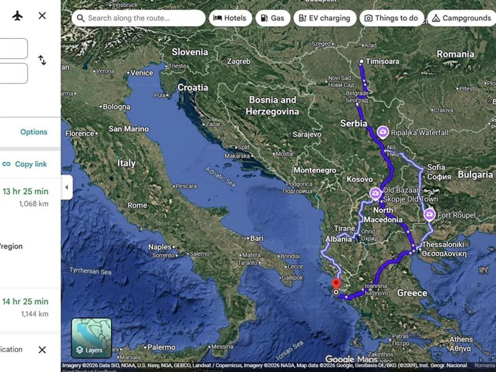This screenshot has width=496, height=372.
Task: Open the Campgrounds category
Action: click(x=461, y=18)
